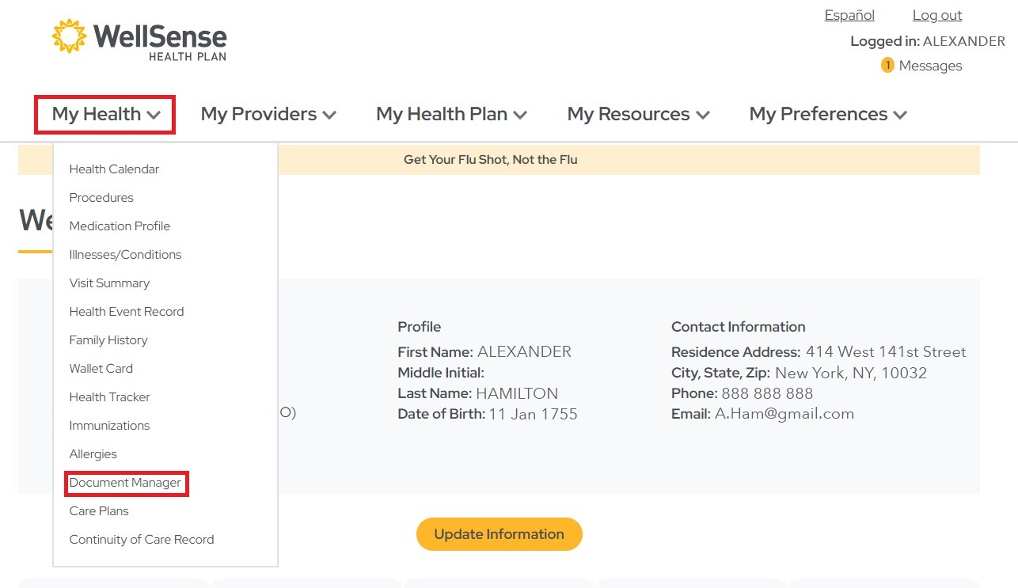Switch the site language to Español
Screen dimensions: 1018x588
[x=849, y=14]
